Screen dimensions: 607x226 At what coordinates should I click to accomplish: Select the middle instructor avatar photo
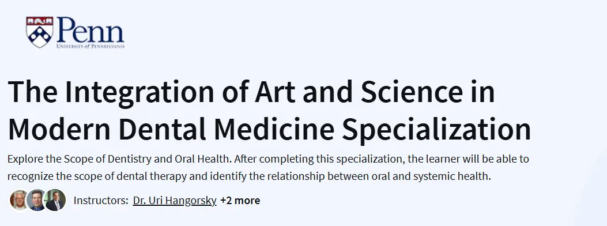pos(37,200)
